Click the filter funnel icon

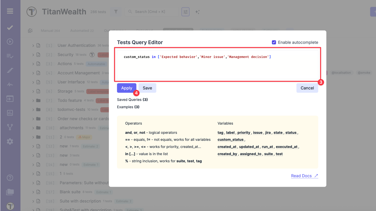(116, 12)
